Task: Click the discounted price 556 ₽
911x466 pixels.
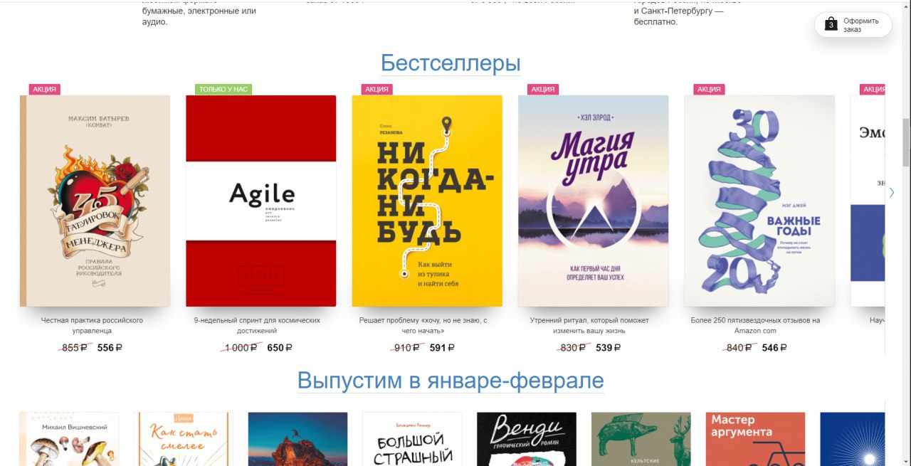Action: [x=110, y=348]
